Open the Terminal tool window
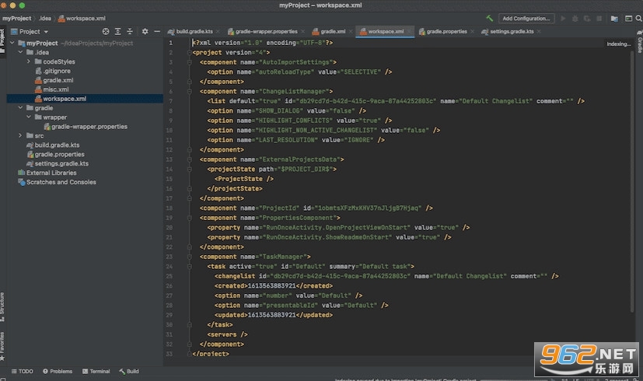The image size is (643, 381). pyautogui.click(x=96, y=371)
